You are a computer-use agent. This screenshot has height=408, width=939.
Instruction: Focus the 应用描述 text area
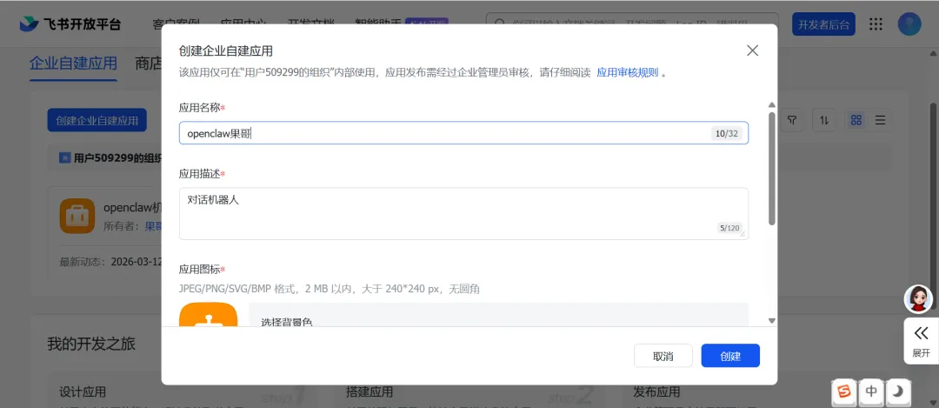pyautogui.click(x=463, y=214)
